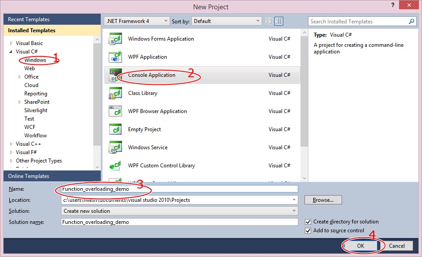Select the Windows Service template icon

pyautogui.click(x=115, y=147)
